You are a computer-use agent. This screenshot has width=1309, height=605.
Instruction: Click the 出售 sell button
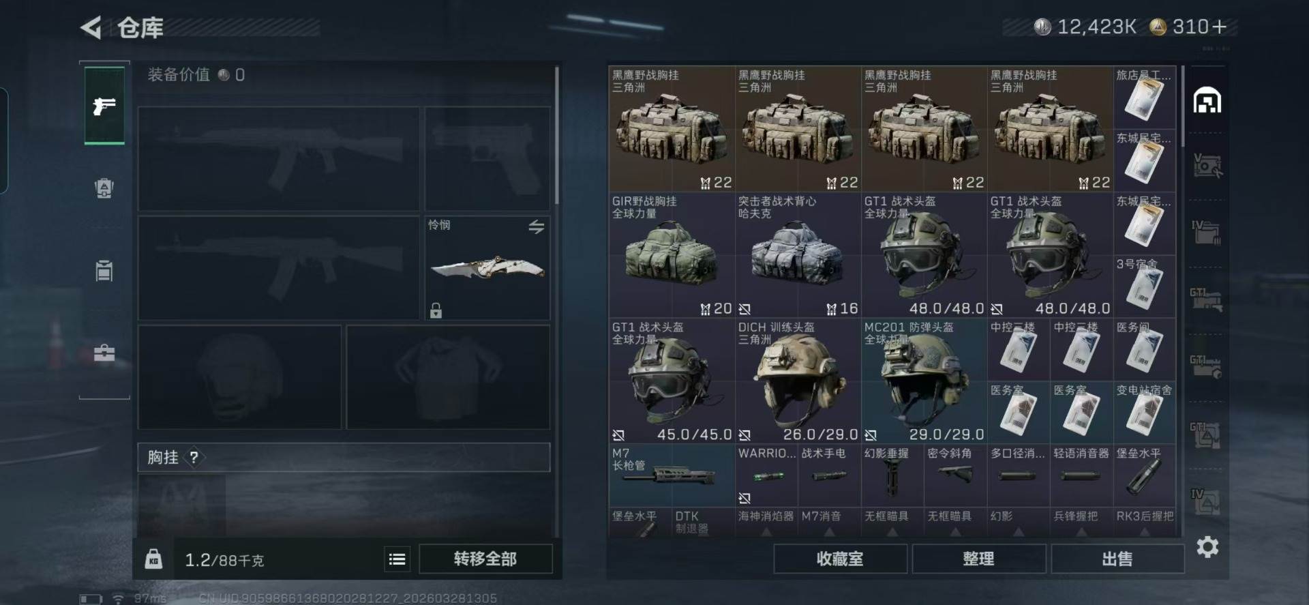(x=1117, y=559)
